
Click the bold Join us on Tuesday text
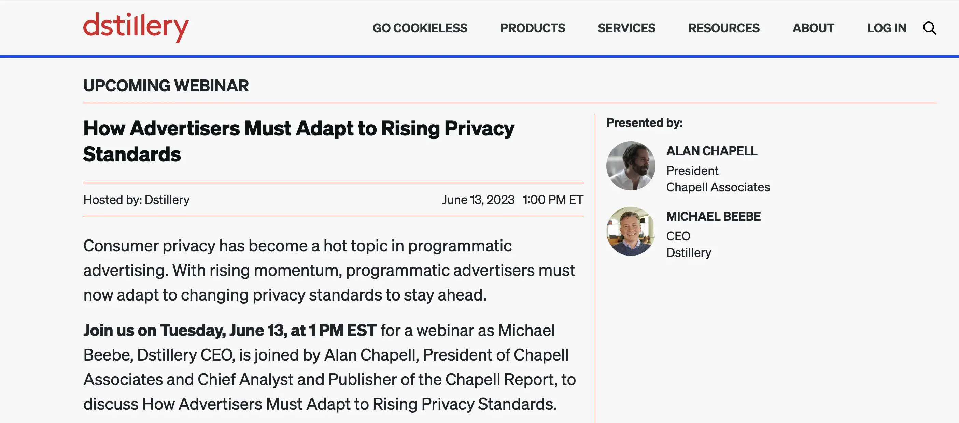click(230, 330)
